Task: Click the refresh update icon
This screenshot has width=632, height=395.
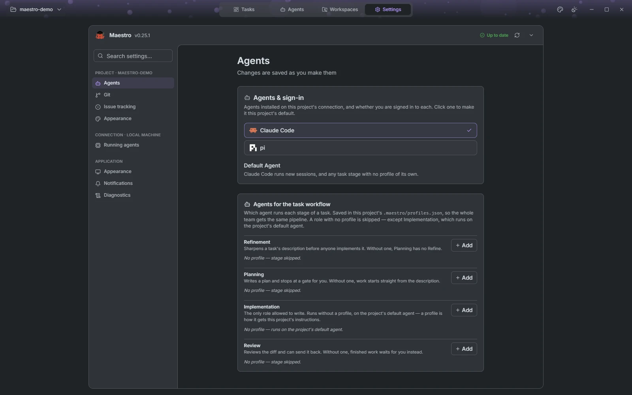Action: [x=517, y=35]
